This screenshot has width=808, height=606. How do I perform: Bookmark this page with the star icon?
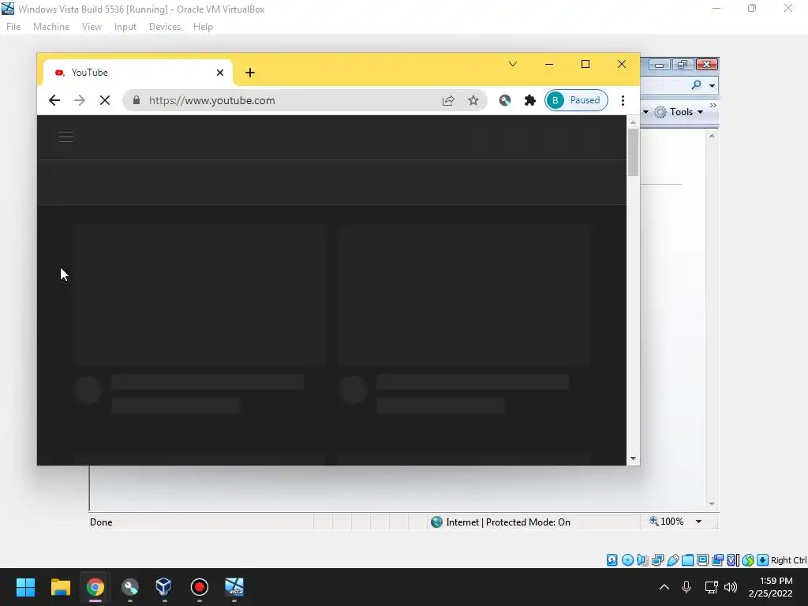click(473, 100)
